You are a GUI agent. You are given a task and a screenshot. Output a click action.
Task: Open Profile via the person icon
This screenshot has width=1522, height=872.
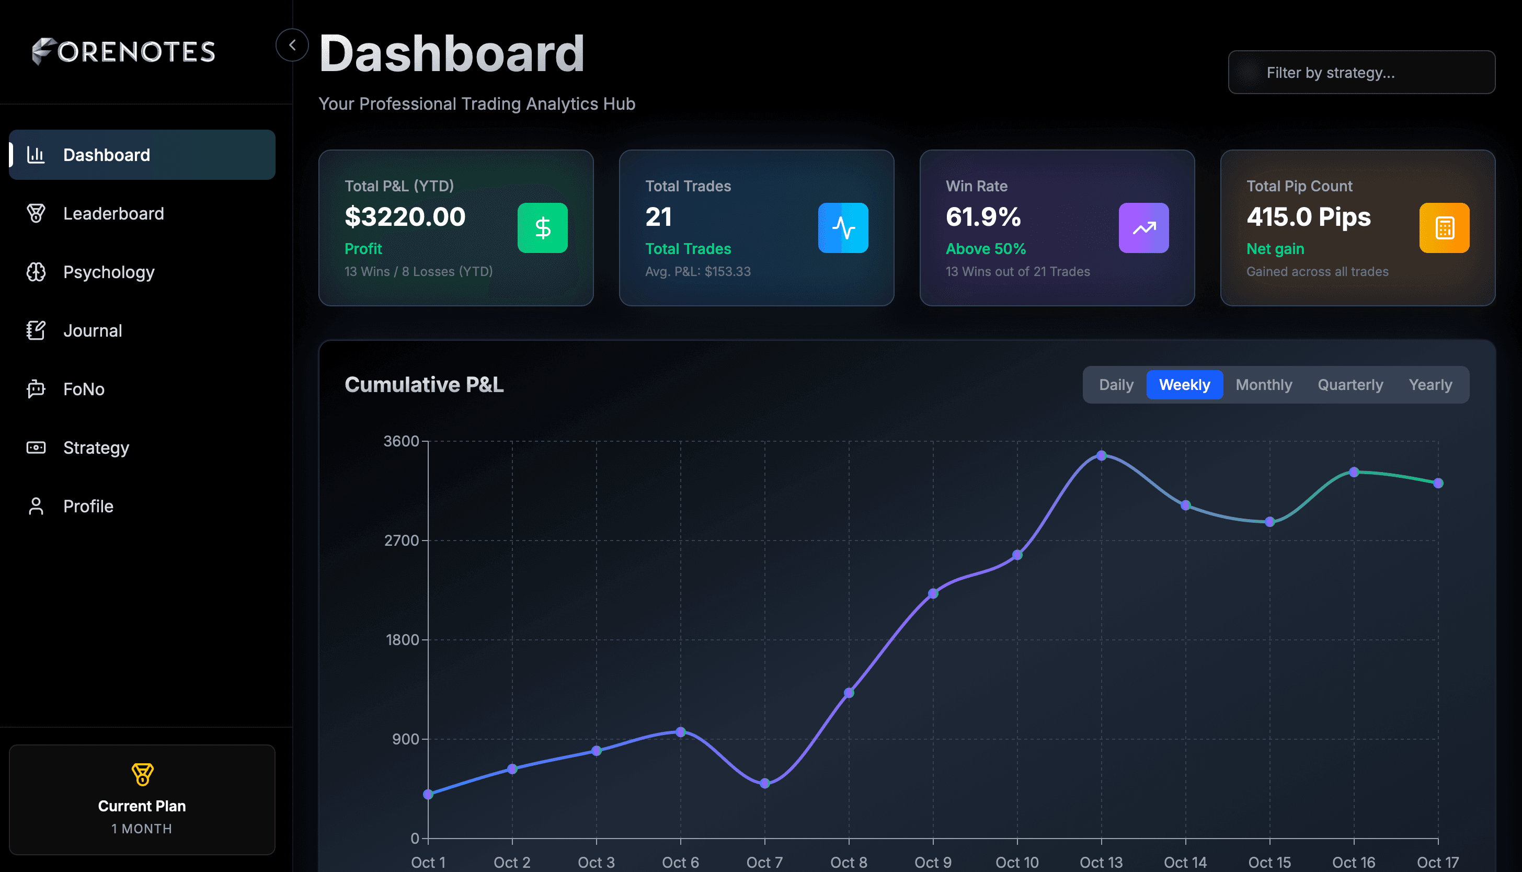(36, 506)
